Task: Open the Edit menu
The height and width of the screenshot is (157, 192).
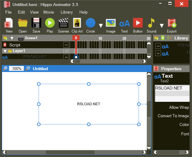Action: [21, 12]
